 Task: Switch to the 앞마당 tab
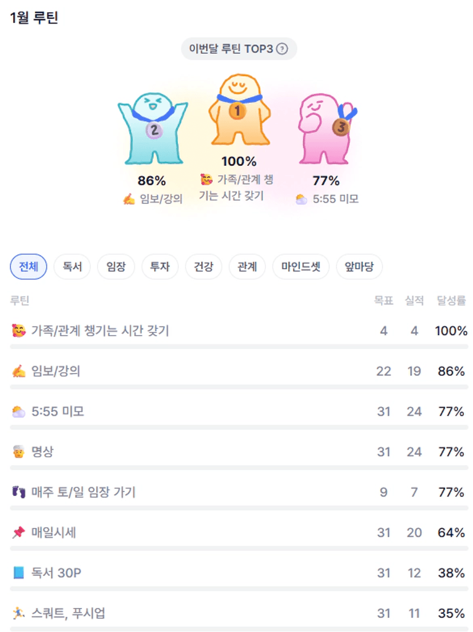point(359,267)
